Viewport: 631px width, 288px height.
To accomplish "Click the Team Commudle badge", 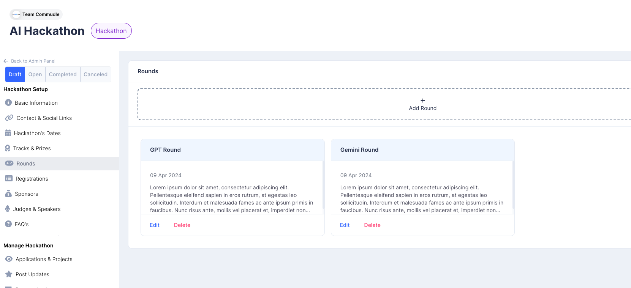I will coord(36,14).
